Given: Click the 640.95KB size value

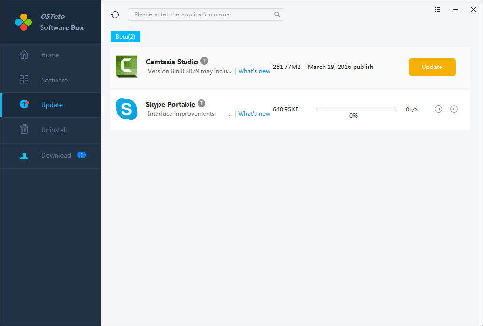Looking at the screenshot, I should (286, 109).
